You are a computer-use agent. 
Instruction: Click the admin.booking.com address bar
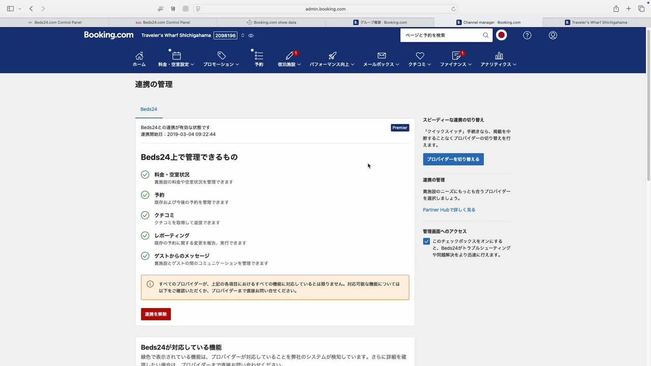coord(325,9)
